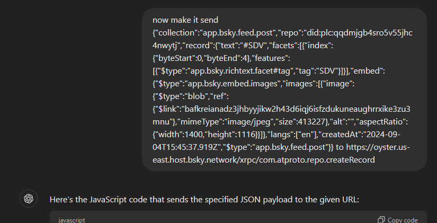
Task: Click the assistant's "Here's the JavaScript code" reply
Action: tap(204, 199)
